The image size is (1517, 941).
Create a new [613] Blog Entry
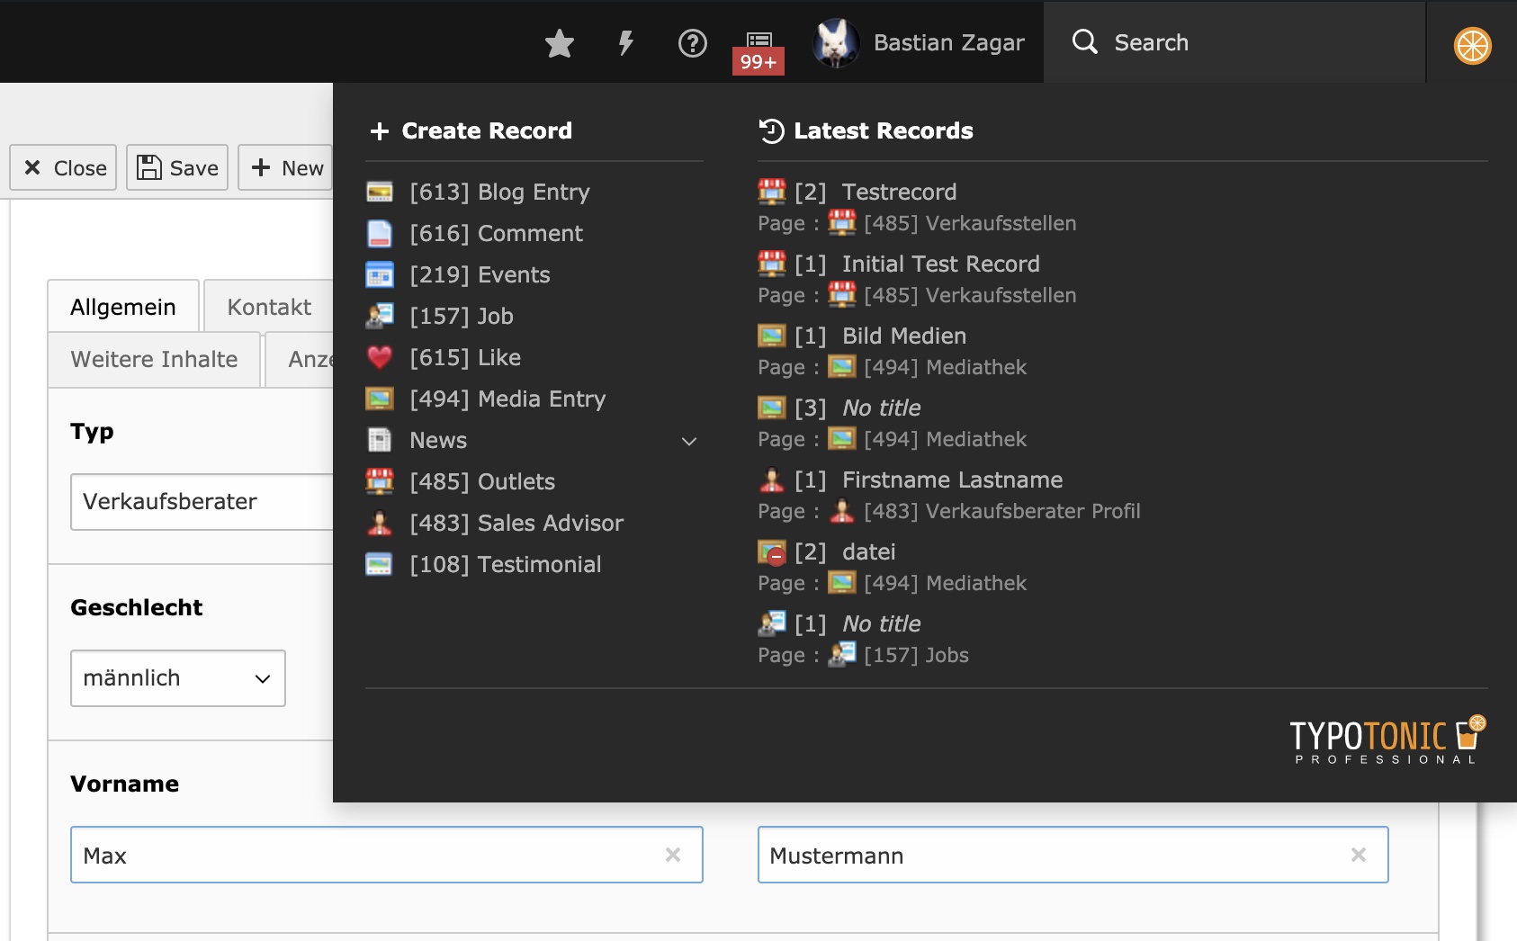pos(499,192)
